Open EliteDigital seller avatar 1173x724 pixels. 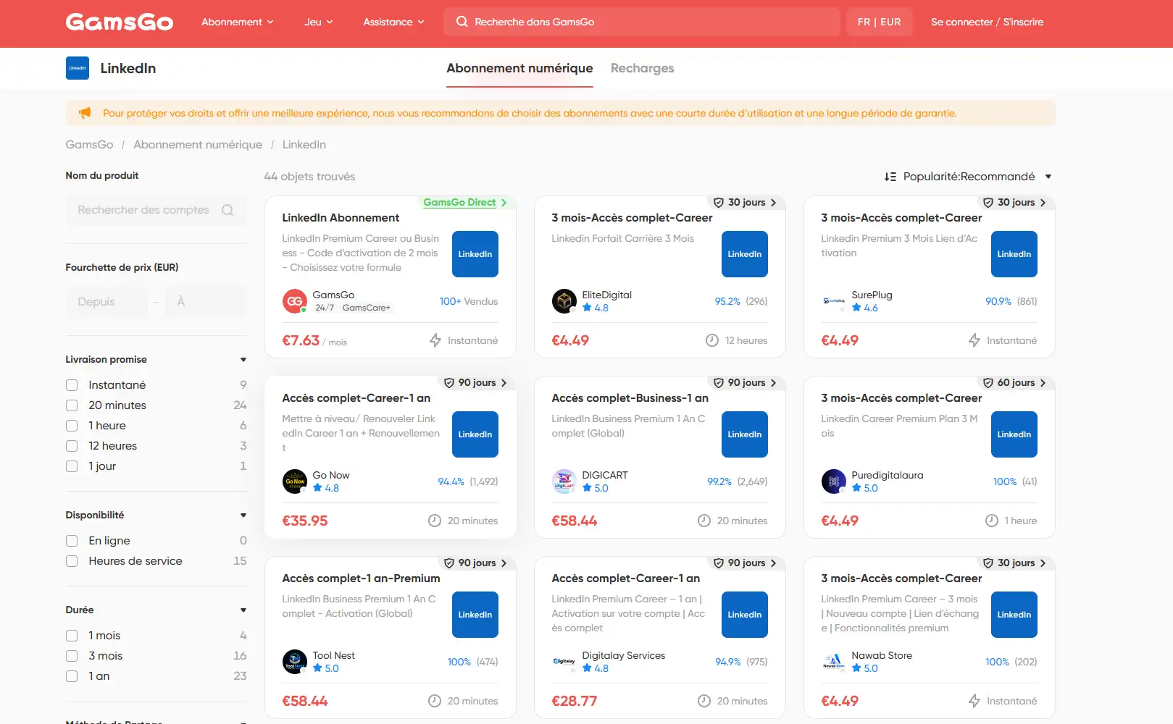click(564, 301)
